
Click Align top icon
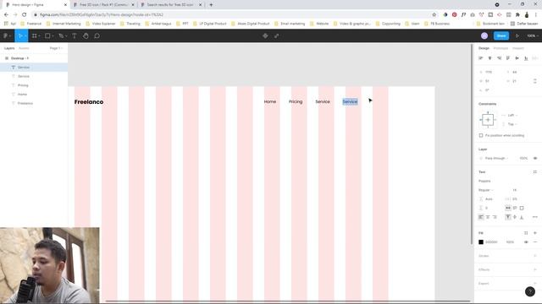point(508,58)
